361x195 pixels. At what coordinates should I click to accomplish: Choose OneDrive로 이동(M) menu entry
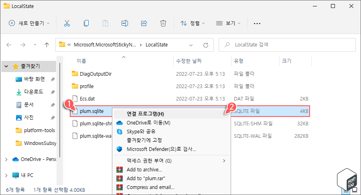click(x=172, y=123)
